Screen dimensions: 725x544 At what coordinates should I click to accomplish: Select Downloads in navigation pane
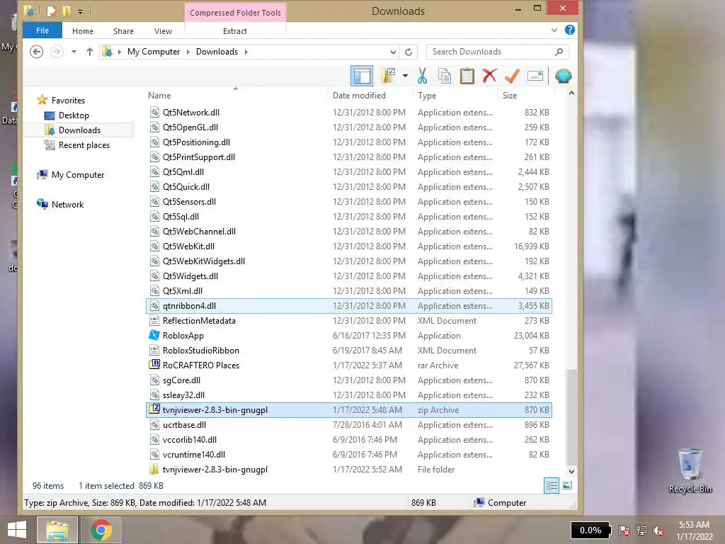tap(79, 130)
